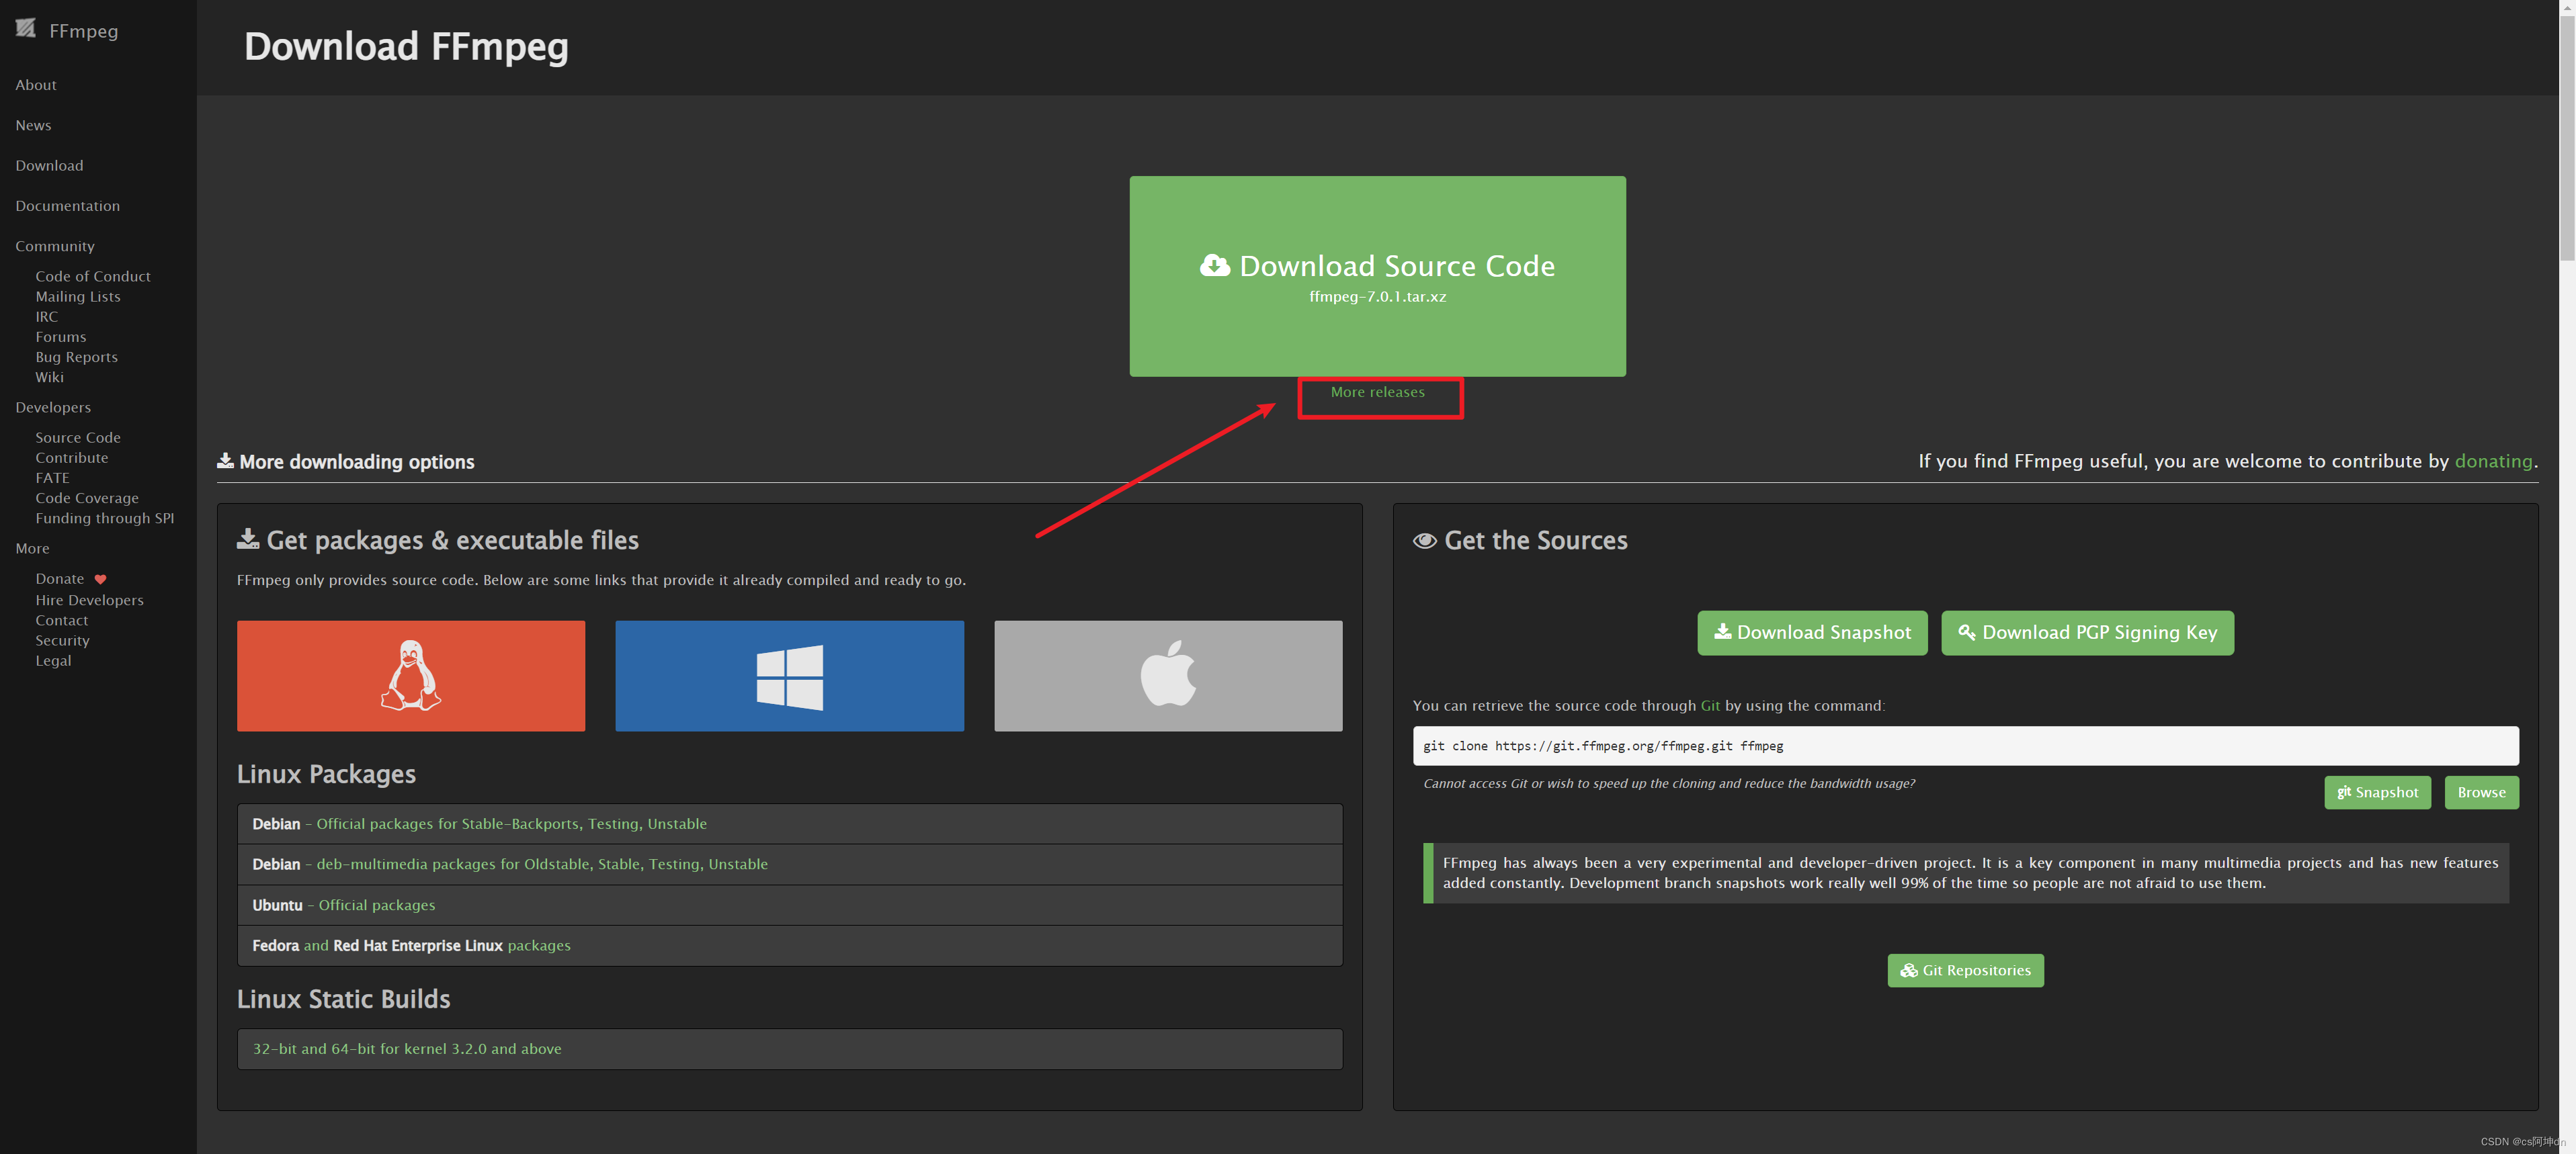
Task: Click the 32-bit and 64-bit static builds link
Action: pyautogui.click(x=406, y=1047)
